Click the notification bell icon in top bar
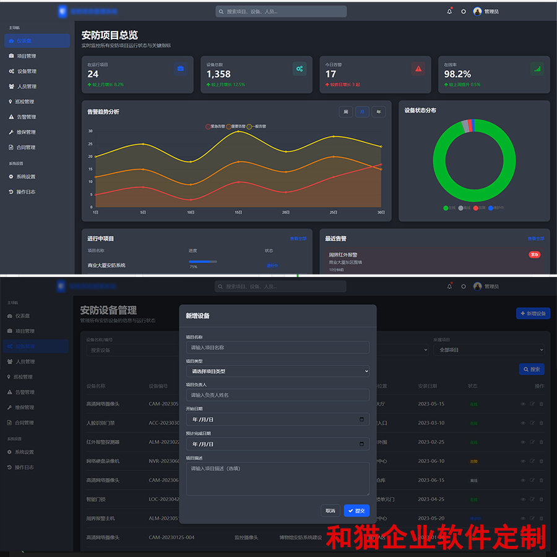The width and height of the screenshot is (557, 557). [451, 11]
